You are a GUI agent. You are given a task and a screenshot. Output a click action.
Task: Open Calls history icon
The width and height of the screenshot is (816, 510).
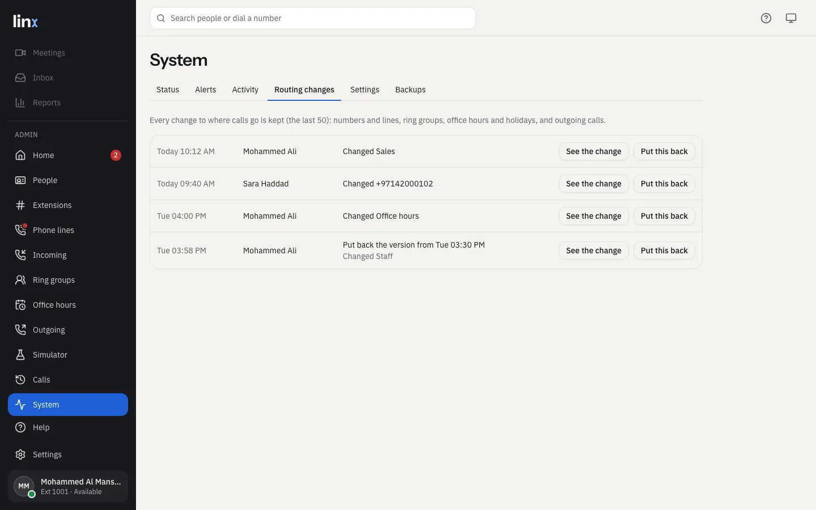20,380
